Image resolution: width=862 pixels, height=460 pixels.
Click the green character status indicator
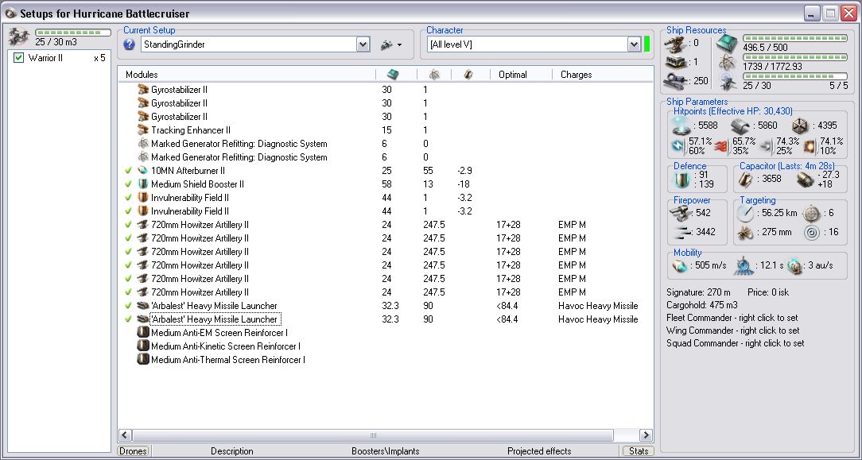646,44
